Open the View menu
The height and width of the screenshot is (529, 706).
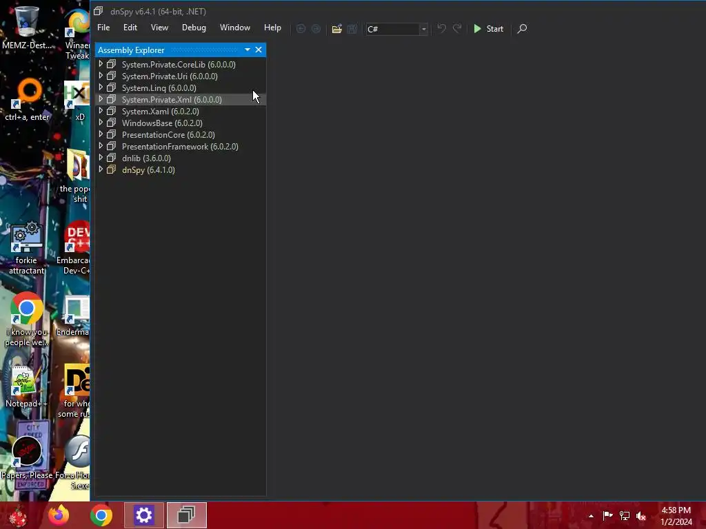[159, 28]
